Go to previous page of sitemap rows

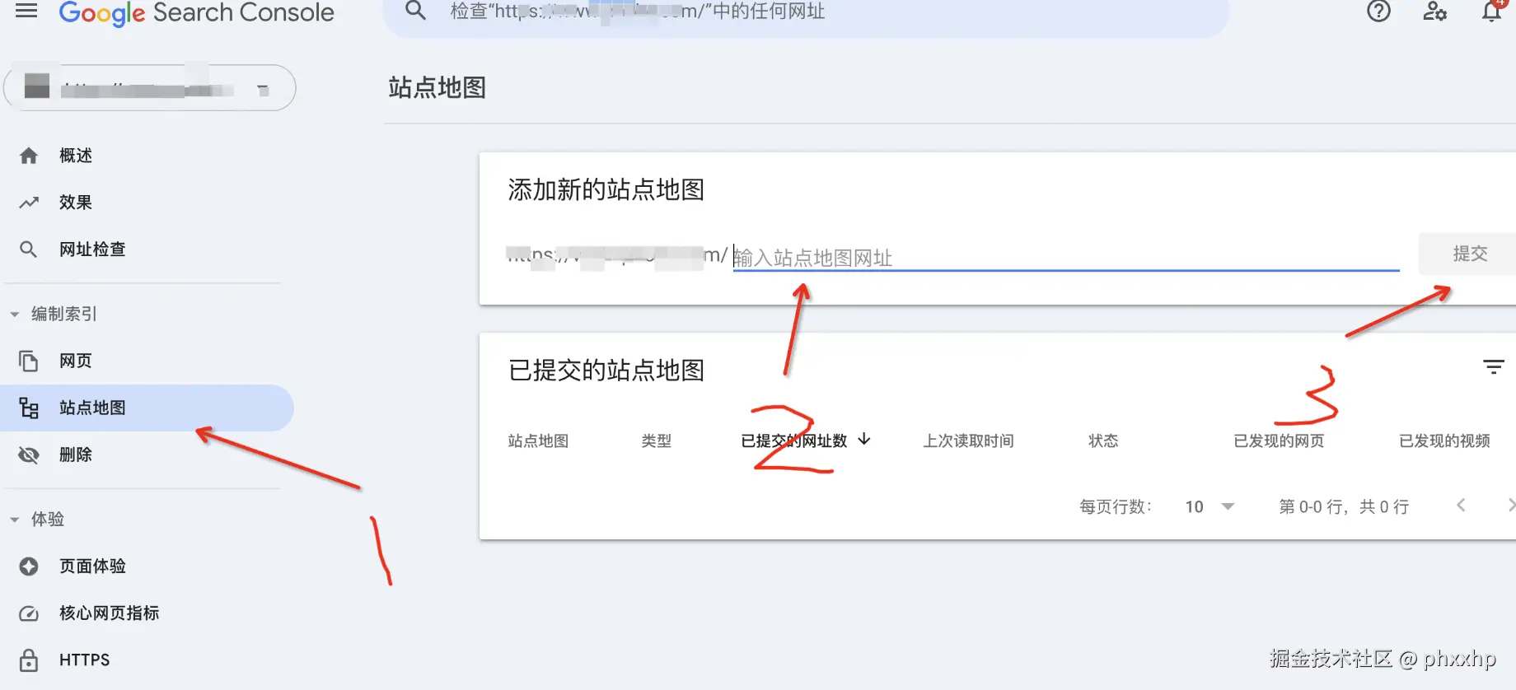pos(1461,506)
